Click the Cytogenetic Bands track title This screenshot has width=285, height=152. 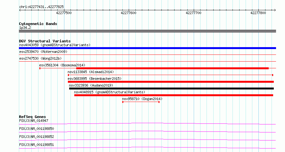38,24
